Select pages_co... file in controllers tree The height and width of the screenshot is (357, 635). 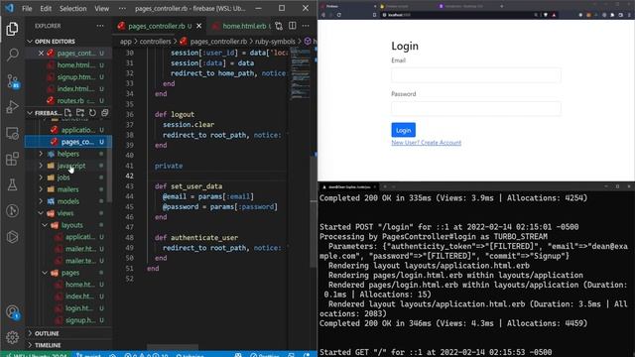coord(68,142)
